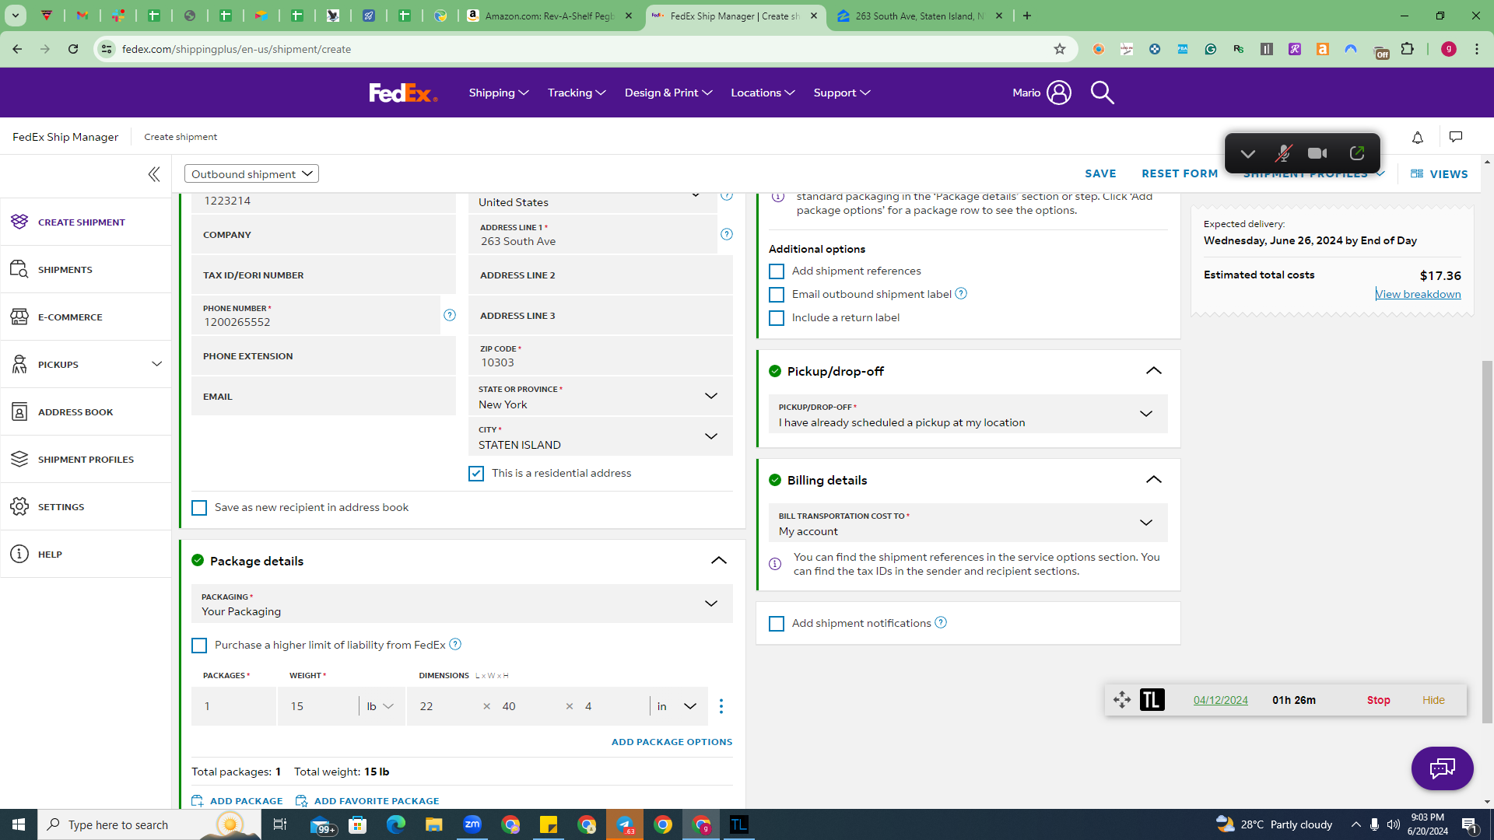1494x840 pixels.
Task: Open View breakdown link
Action: tap(1418, 294)
